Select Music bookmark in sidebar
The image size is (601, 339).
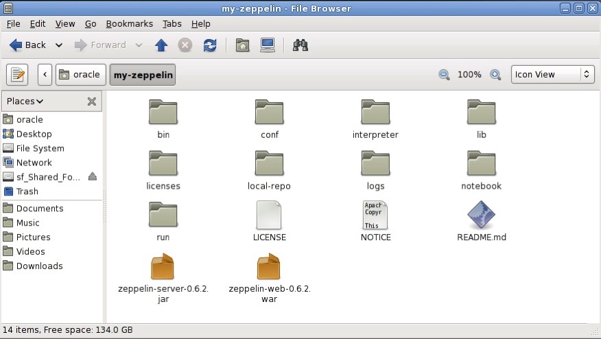[52, 223]
